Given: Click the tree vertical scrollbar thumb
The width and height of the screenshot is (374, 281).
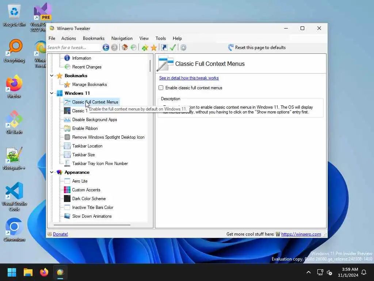Looking at the screenshot, I should pos(150,66).
